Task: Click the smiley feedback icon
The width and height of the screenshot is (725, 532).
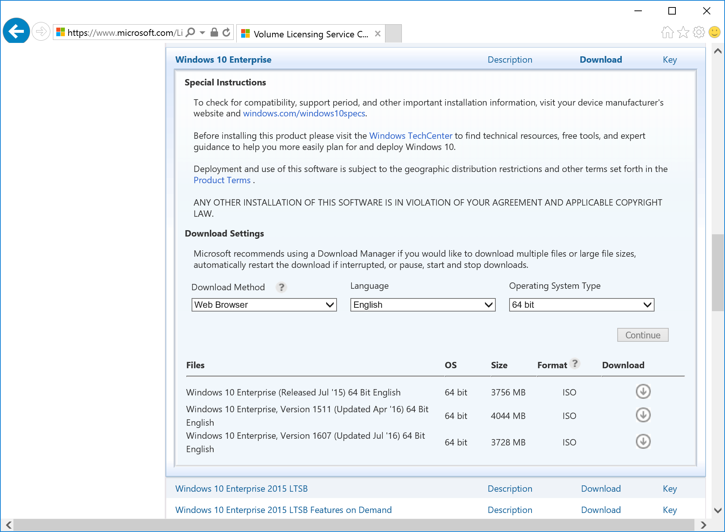Action: [x=715, y=32]
